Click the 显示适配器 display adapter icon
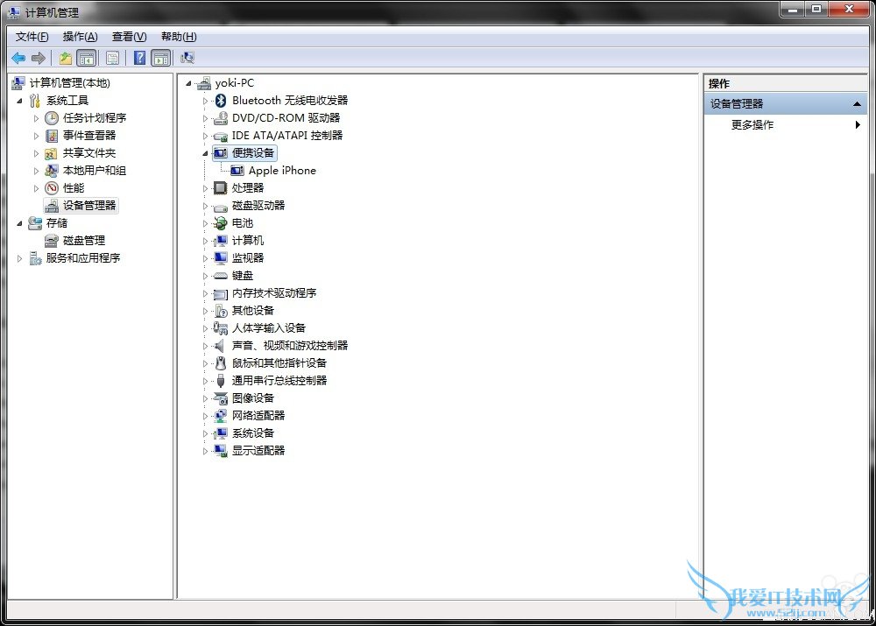The width and height of the screenshot is (876, 626). [x=221, y=451]
